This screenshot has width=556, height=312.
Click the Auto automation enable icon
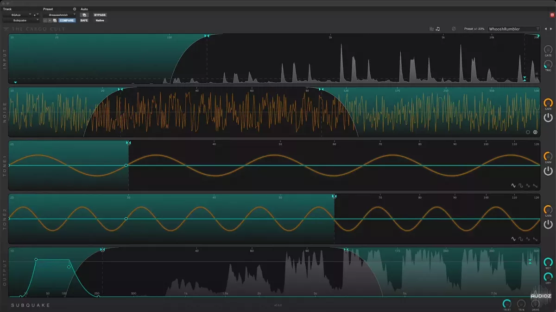[x=84, y=15]
